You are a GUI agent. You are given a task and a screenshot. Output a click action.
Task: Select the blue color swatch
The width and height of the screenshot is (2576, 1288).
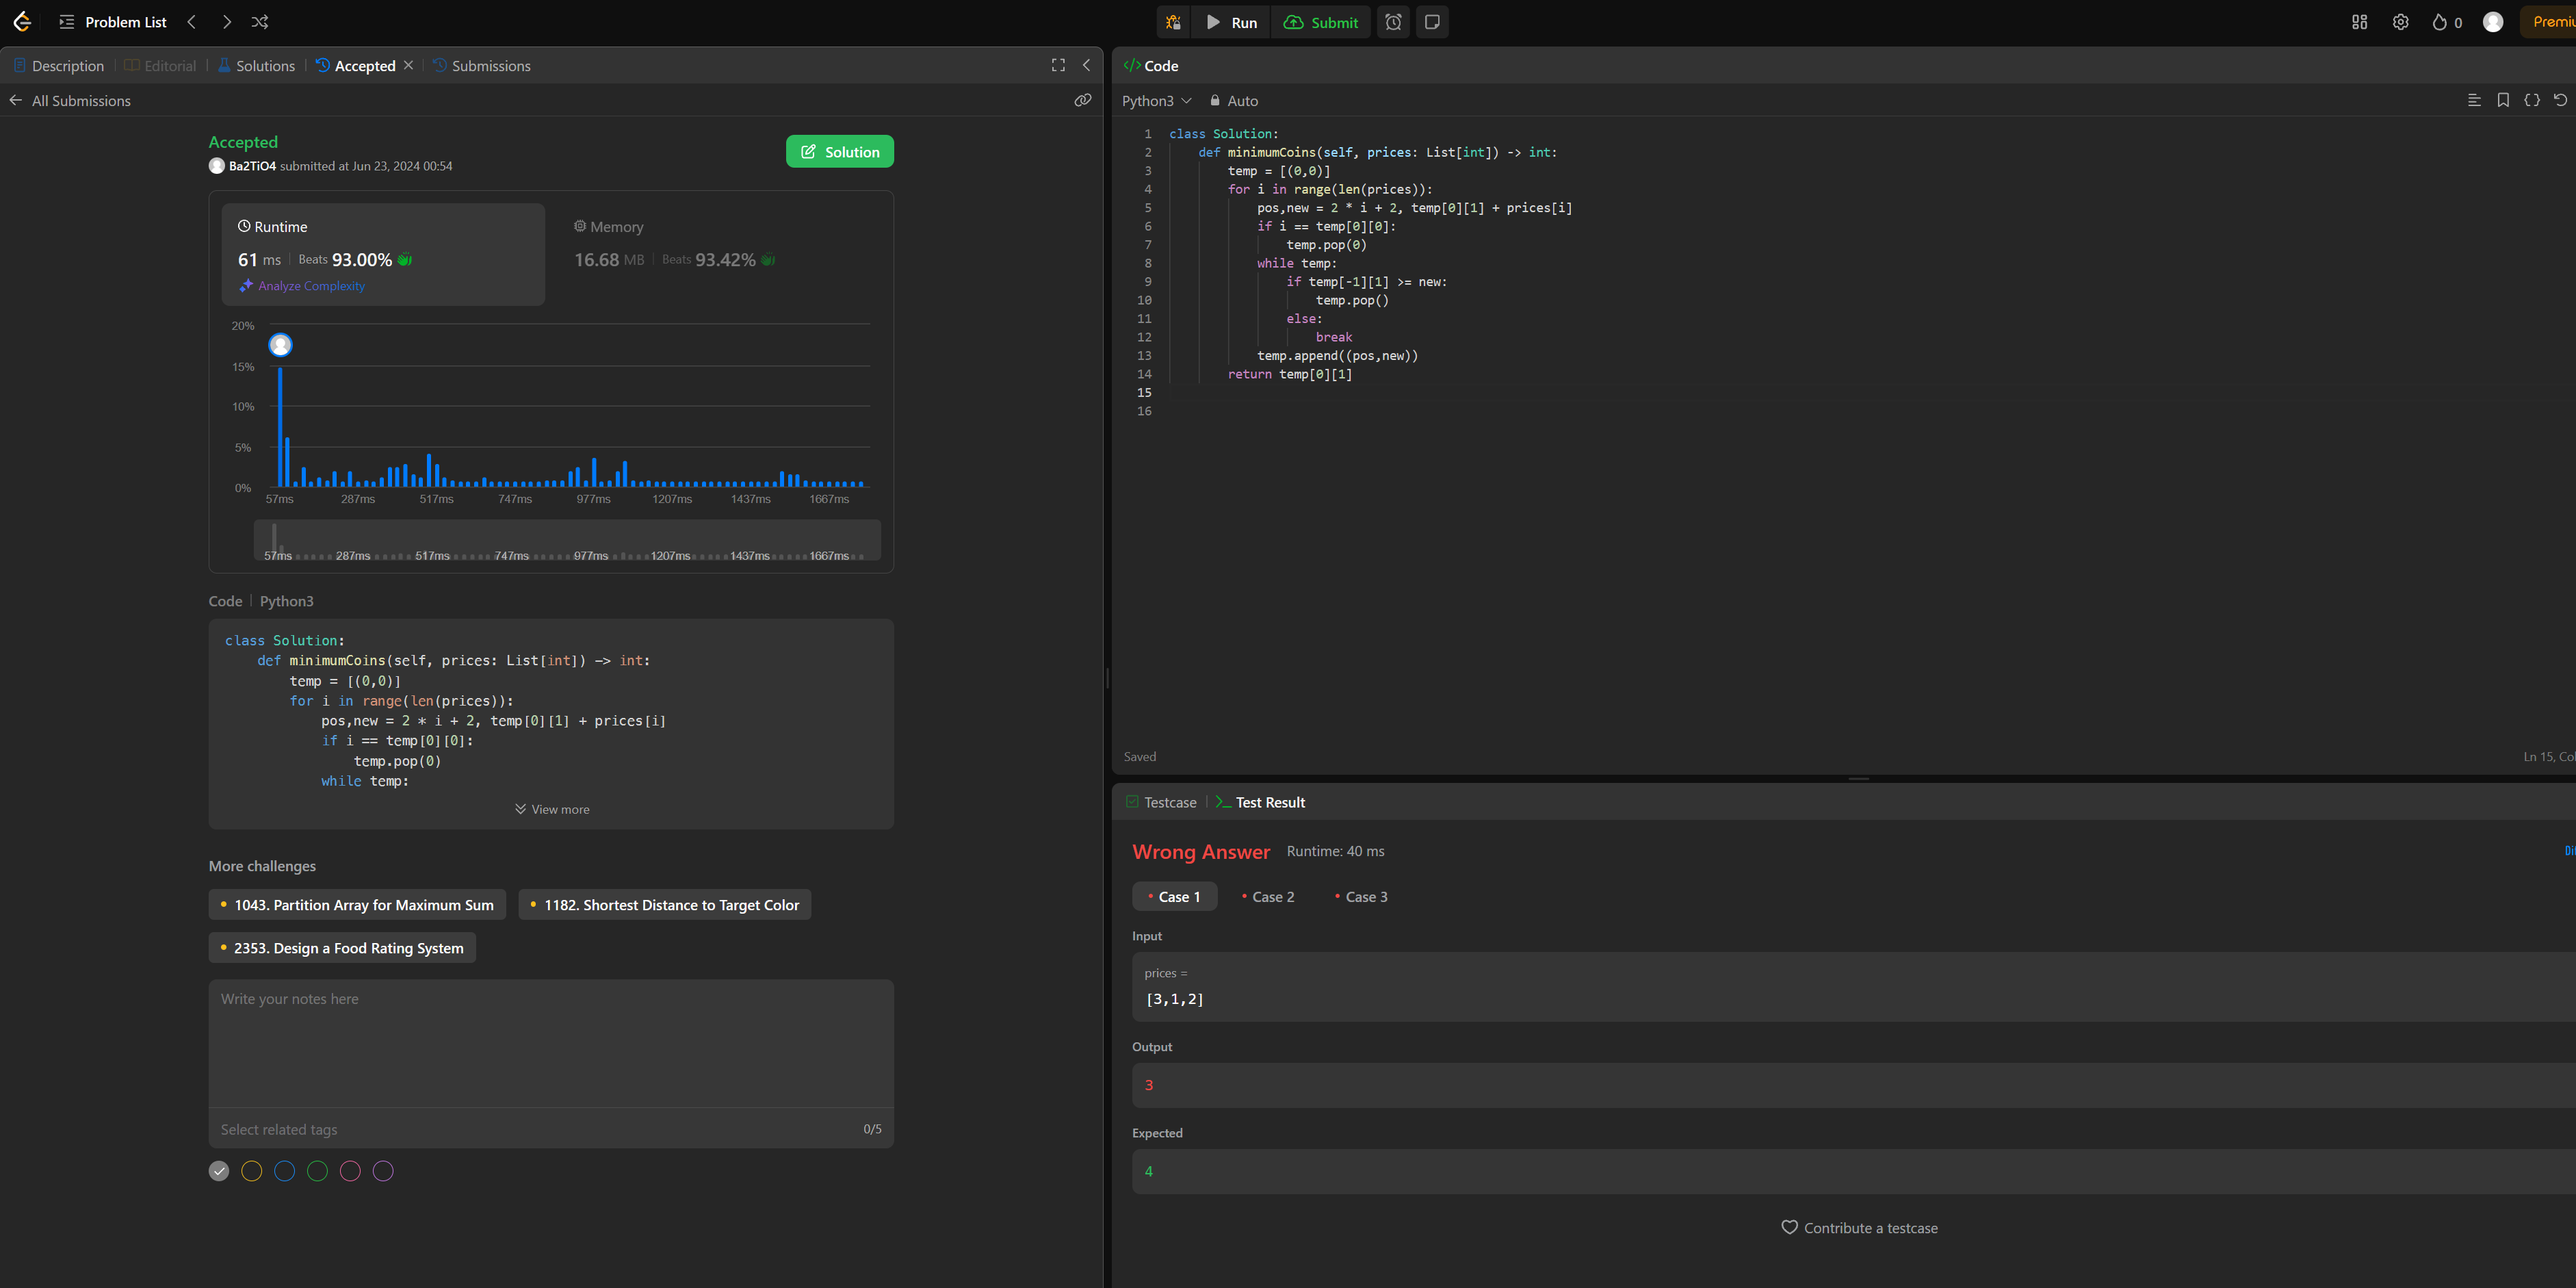285,1171
